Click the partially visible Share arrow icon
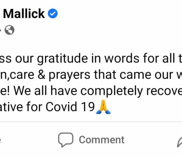Image resolution: width=182 pixels, height=157 pixels. click(180, 142)
